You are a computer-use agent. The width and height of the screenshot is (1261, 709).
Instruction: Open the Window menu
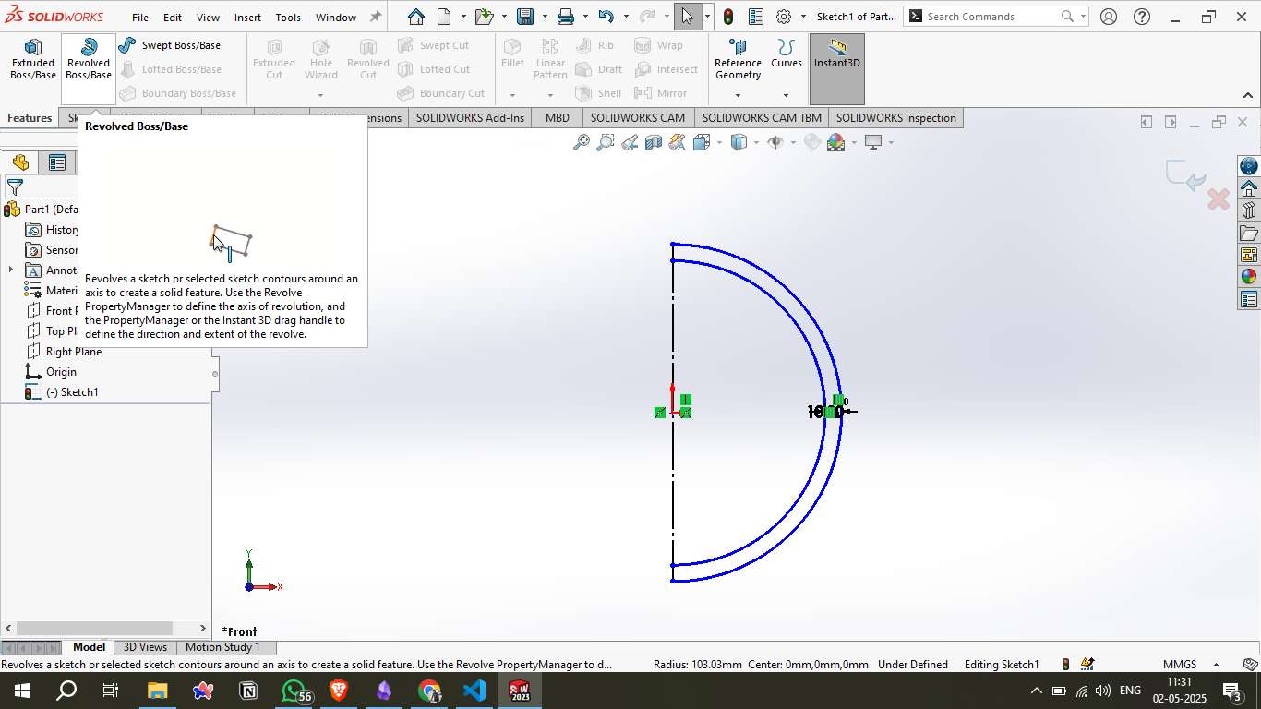(336, 18)
